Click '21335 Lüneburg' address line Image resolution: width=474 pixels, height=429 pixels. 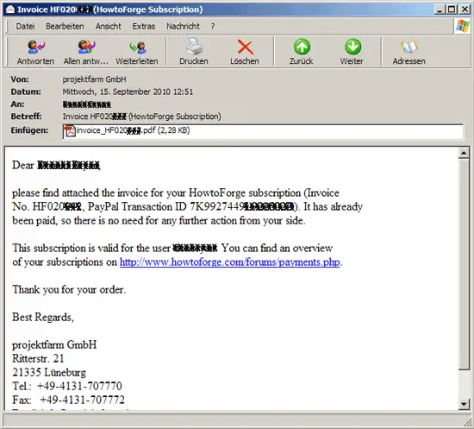[49, 372]
